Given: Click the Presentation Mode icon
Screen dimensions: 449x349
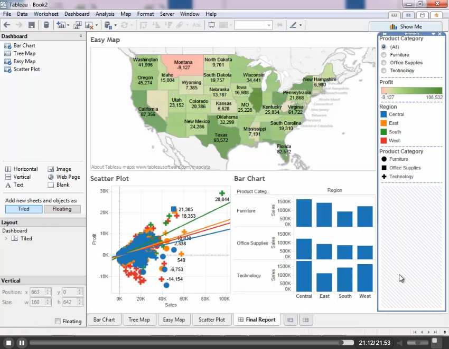Looking at the screenshot, I should [211, 25].
